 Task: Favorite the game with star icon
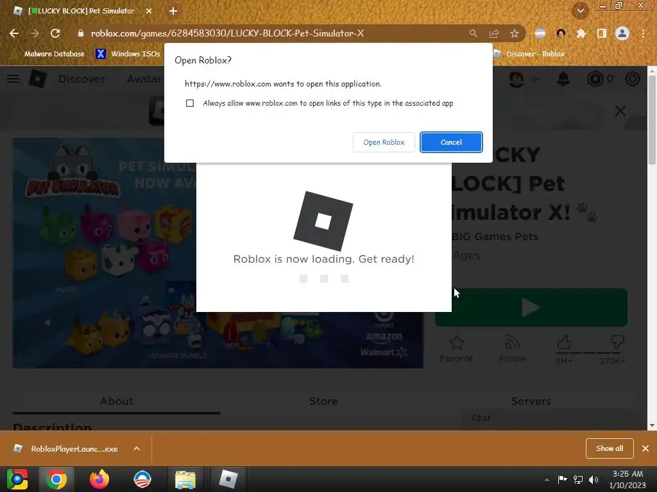pos(456,343)
